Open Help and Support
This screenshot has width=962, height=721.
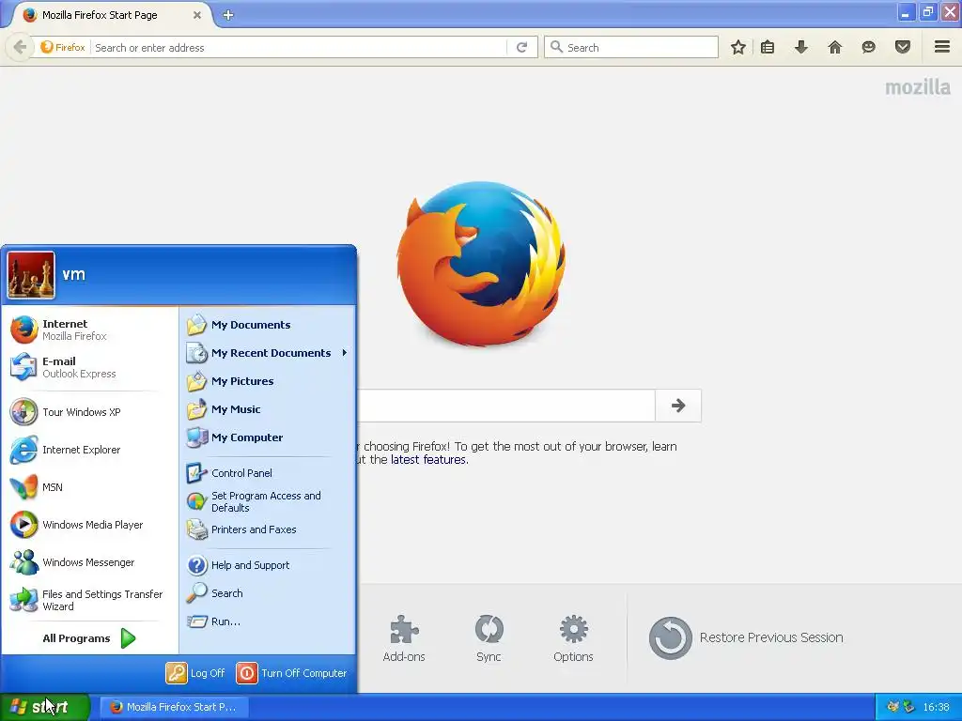tap(268, 565)
